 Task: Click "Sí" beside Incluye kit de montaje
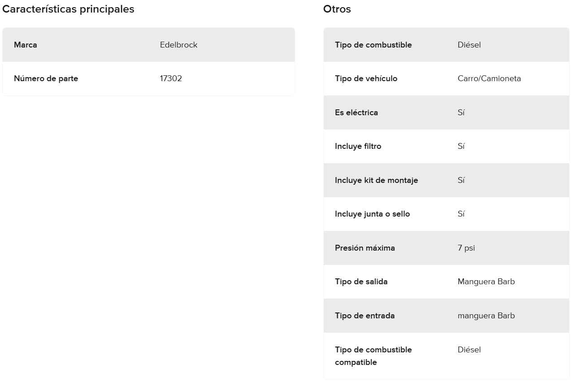pyautogui.click(x=461, y=180)
